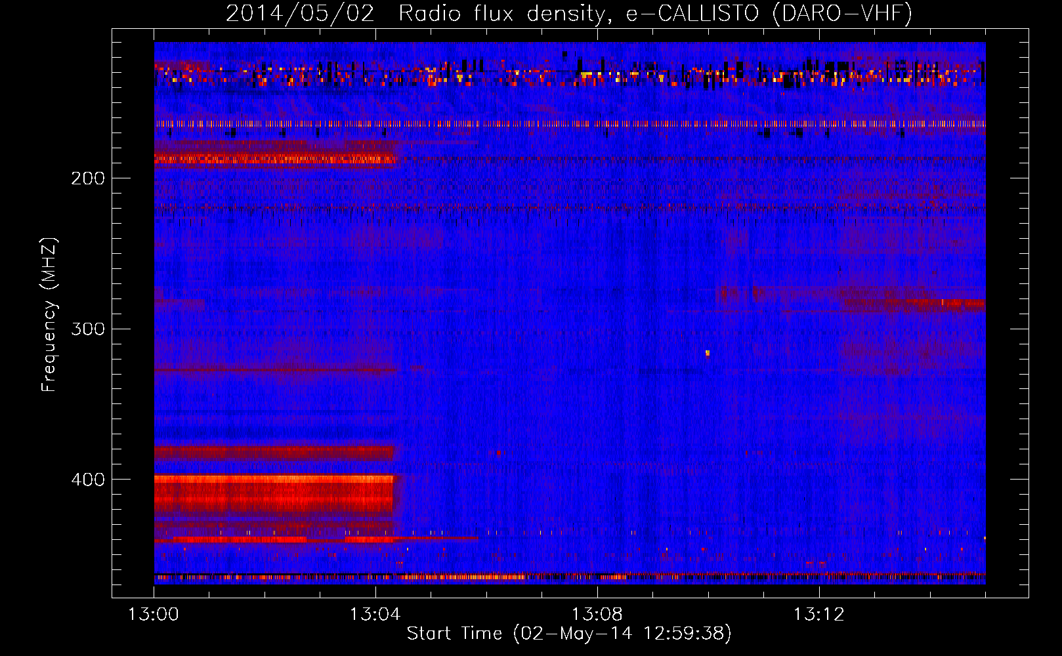Click the 13:00 time tick label

(154, 615)
